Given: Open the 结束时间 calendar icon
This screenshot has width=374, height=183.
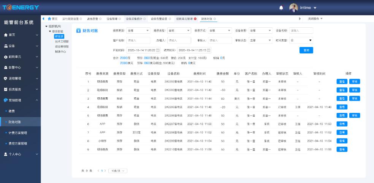Looking at the screenshot, I should tap(208, 50).
